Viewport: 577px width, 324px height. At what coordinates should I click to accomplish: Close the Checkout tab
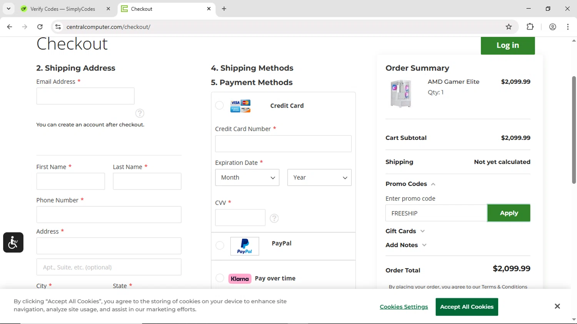coord(209,8)
